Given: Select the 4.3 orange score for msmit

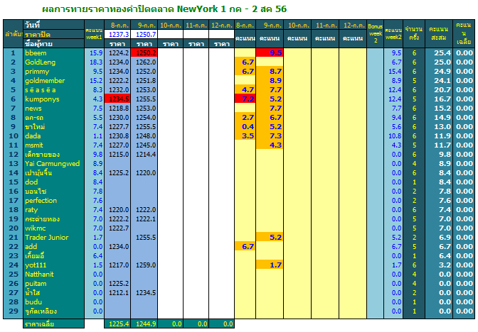Looking at the screenshot, I should pos(270,145).
